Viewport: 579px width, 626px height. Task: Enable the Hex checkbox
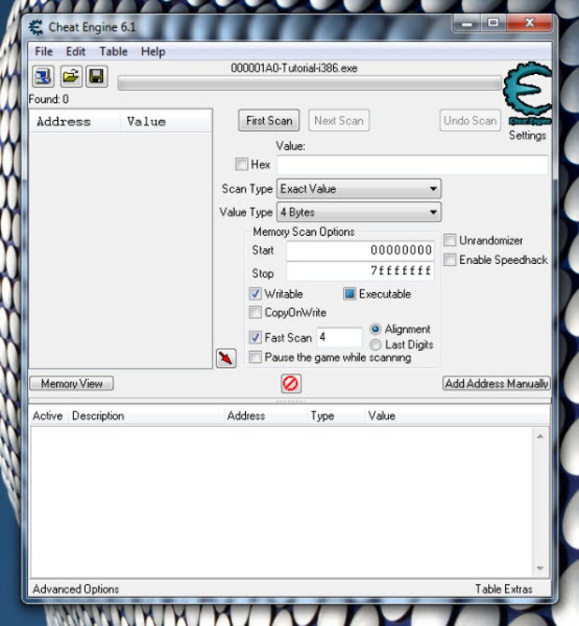click(242, 164)
